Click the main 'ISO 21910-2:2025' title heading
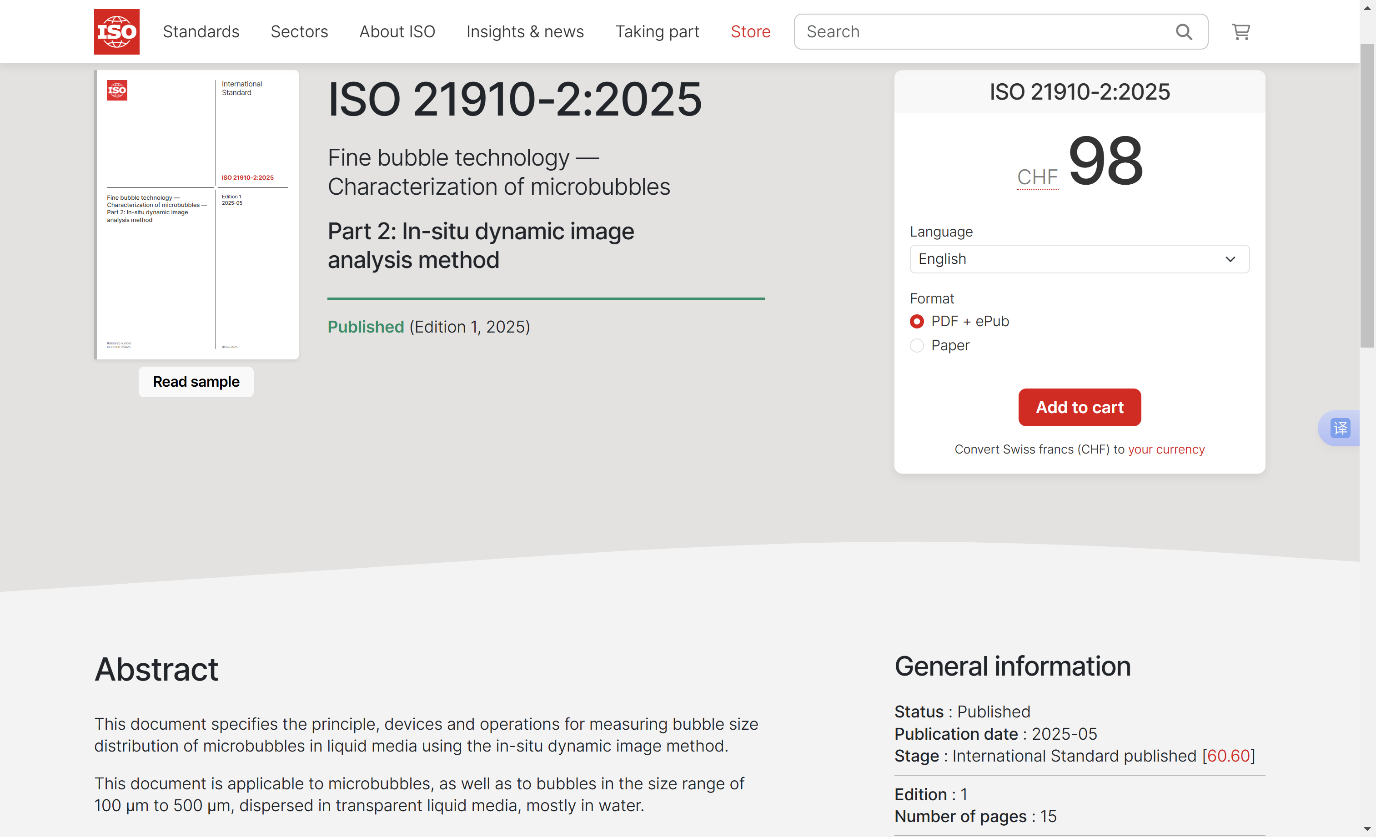Screen dimensions: 1376x838 point(514,100)
